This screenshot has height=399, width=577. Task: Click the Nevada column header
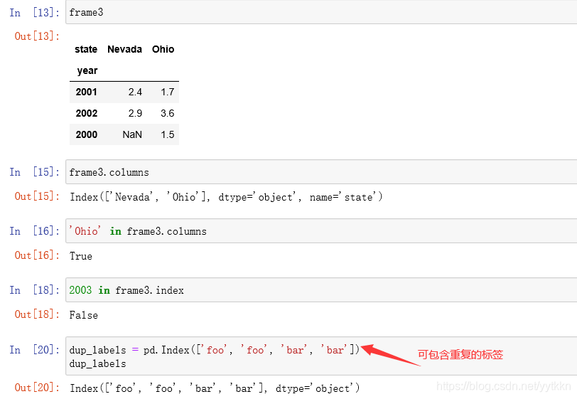click(x=124, y=49)
